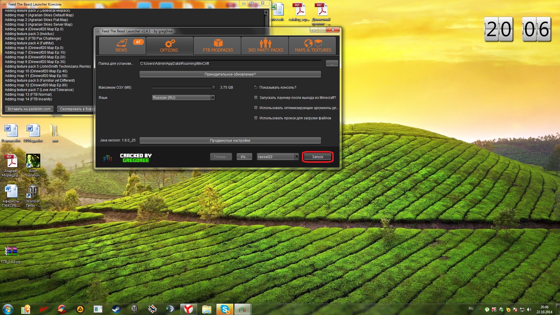This screenshot has width=560, height=315.
Task: Select the prices.xls Excel desktop icon
Action: 278,12
